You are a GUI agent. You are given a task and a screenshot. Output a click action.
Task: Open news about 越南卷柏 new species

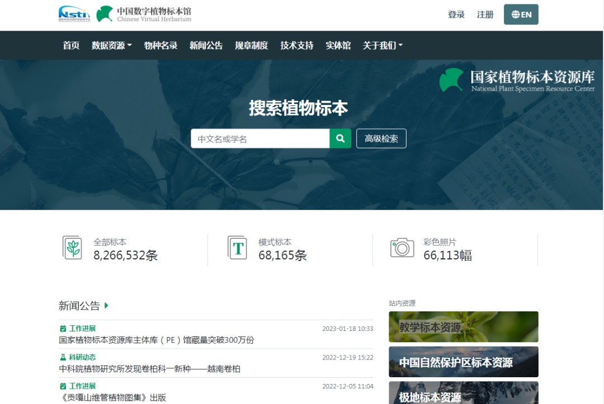click(150, 369)
